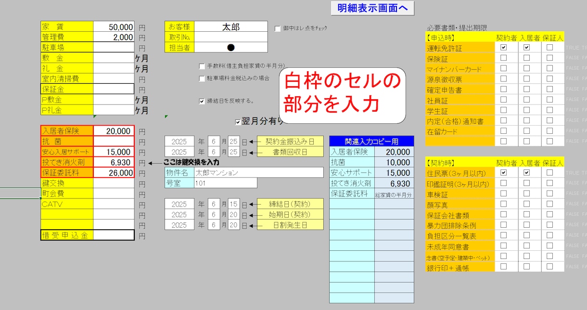The image size is (587, 310).
Task: Select 入居者保険 value 20,000 in copy table
Action: point(394,152)
